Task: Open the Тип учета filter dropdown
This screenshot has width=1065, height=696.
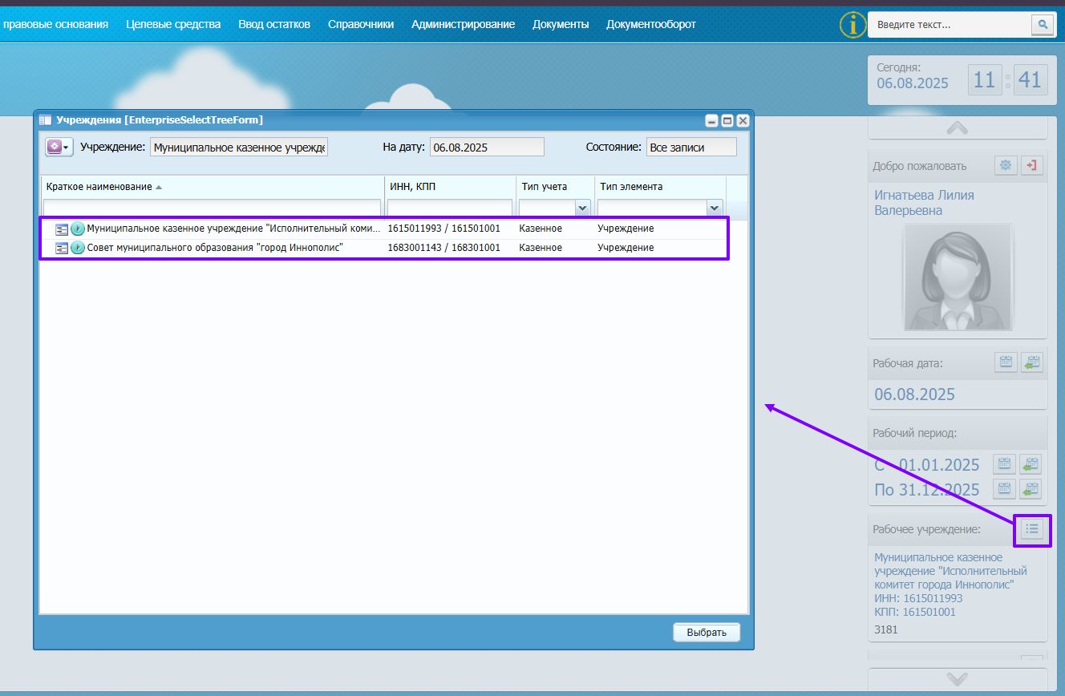Action: 583,208
